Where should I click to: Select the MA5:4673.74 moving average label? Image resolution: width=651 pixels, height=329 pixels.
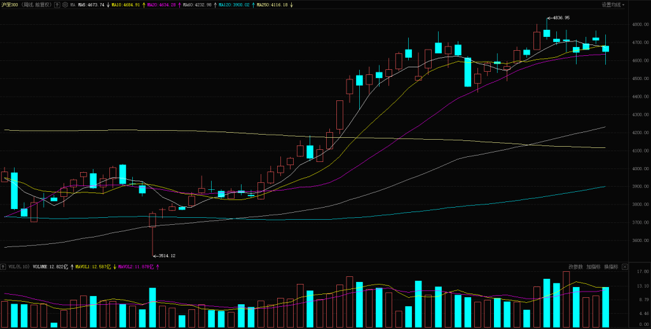[x=91, y=4]
